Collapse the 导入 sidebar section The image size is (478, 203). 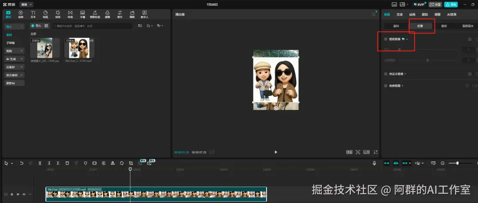pos(14,27)
